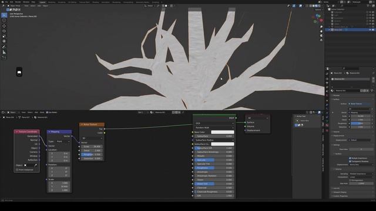Adjust the Noise Texture Roughness slider

point(92,155)
